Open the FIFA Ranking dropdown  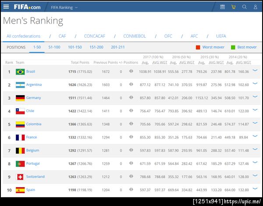coord(64,7)
